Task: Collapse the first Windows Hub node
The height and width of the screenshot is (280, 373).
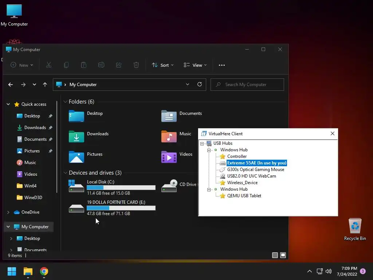Action: point(209,150)
